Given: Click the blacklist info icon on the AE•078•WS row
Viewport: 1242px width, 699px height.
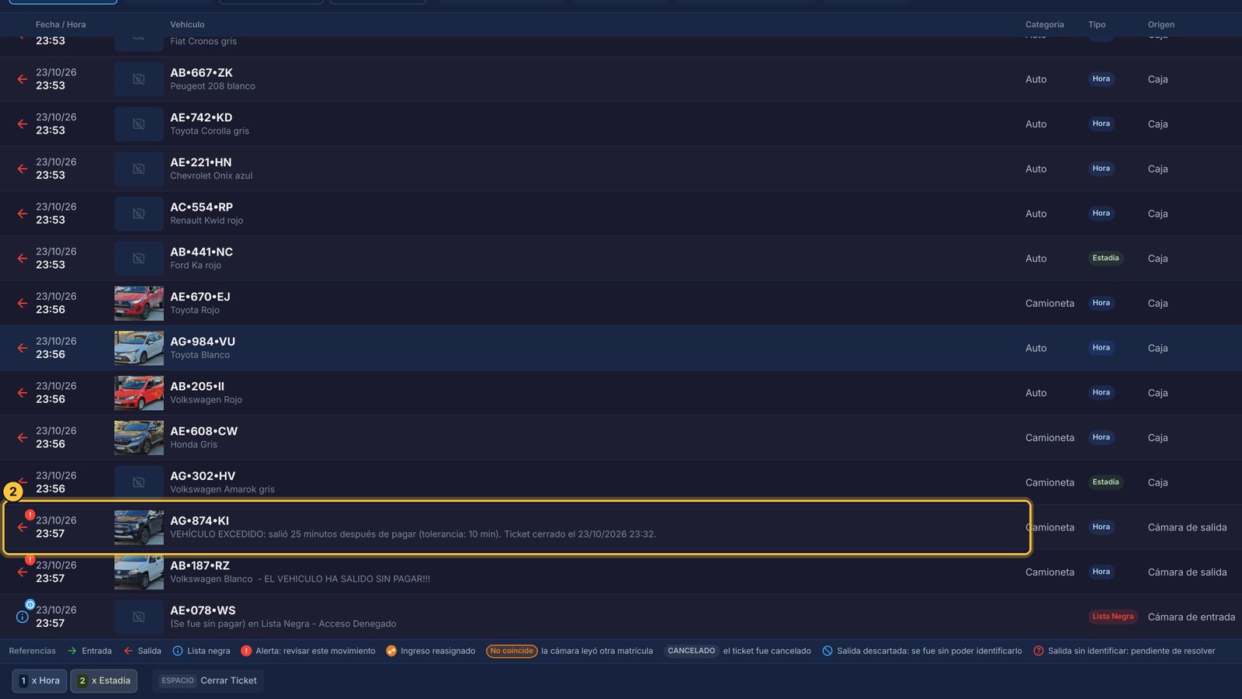Looking at the screenshot, I should (23, 617).
